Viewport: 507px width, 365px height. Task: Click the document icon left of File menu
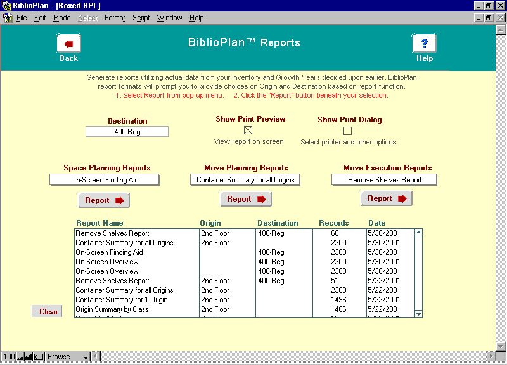point(8,18)
